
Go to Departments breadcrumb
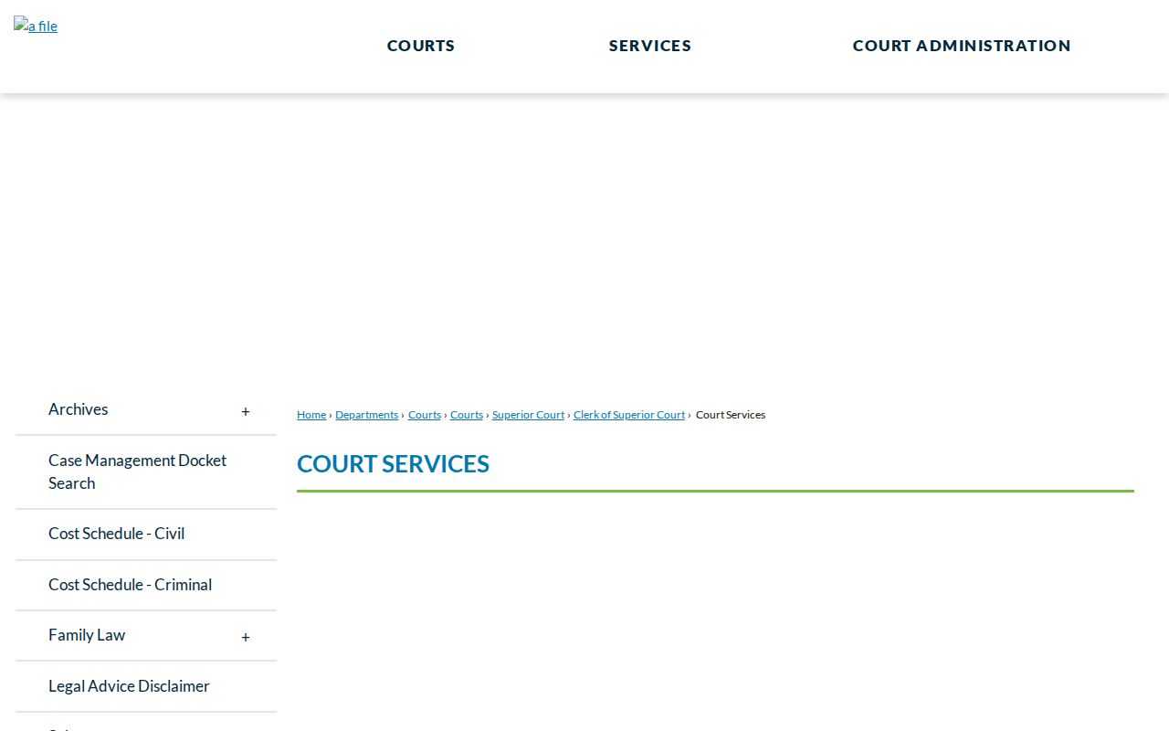tap(367, 415)
